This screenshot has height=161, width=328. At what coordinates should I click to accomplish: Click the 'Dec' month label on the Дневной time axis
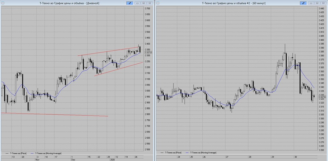[73, 159]
